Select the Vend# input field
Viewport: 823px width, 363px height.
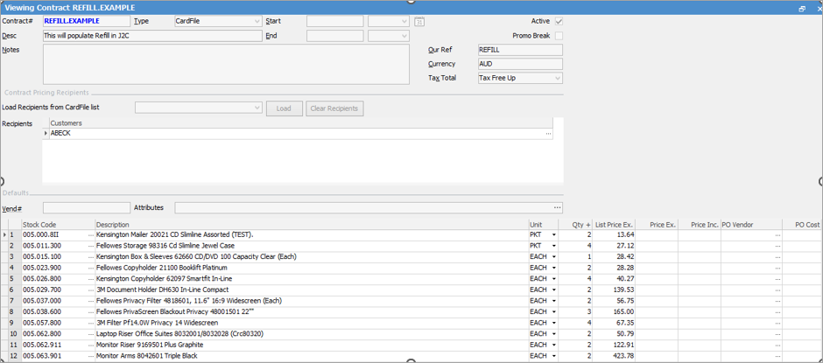click(x=86, y=208)
